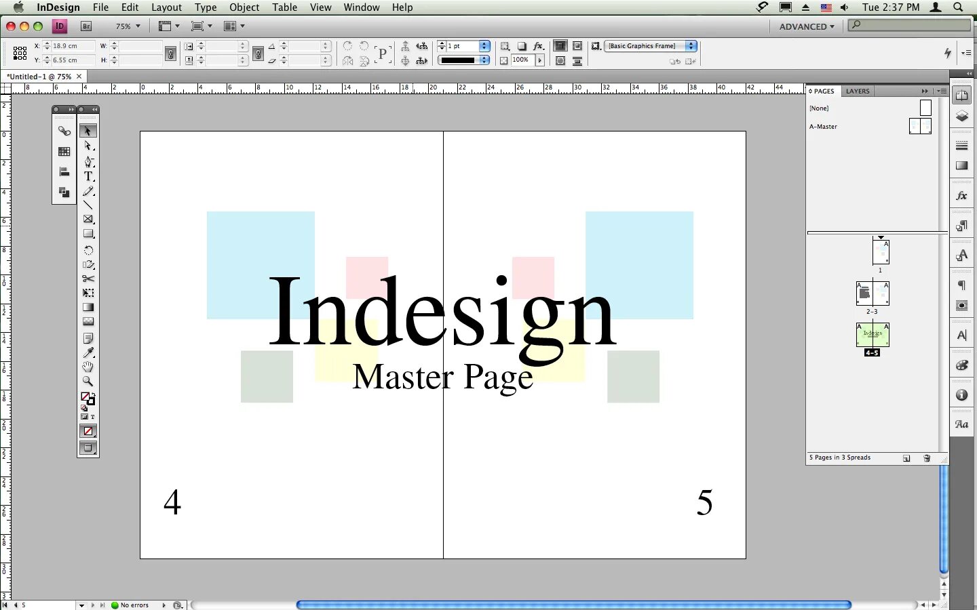
Task: Select the Line tool
Action: [88, 205]
